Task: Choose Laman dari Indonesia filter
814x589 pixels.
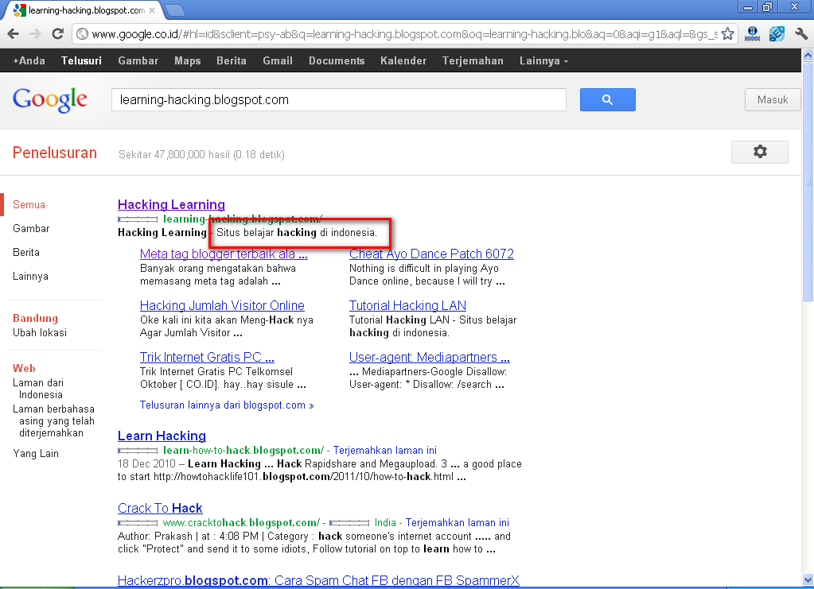Action: pyautogui.click(x=38, y=389)
